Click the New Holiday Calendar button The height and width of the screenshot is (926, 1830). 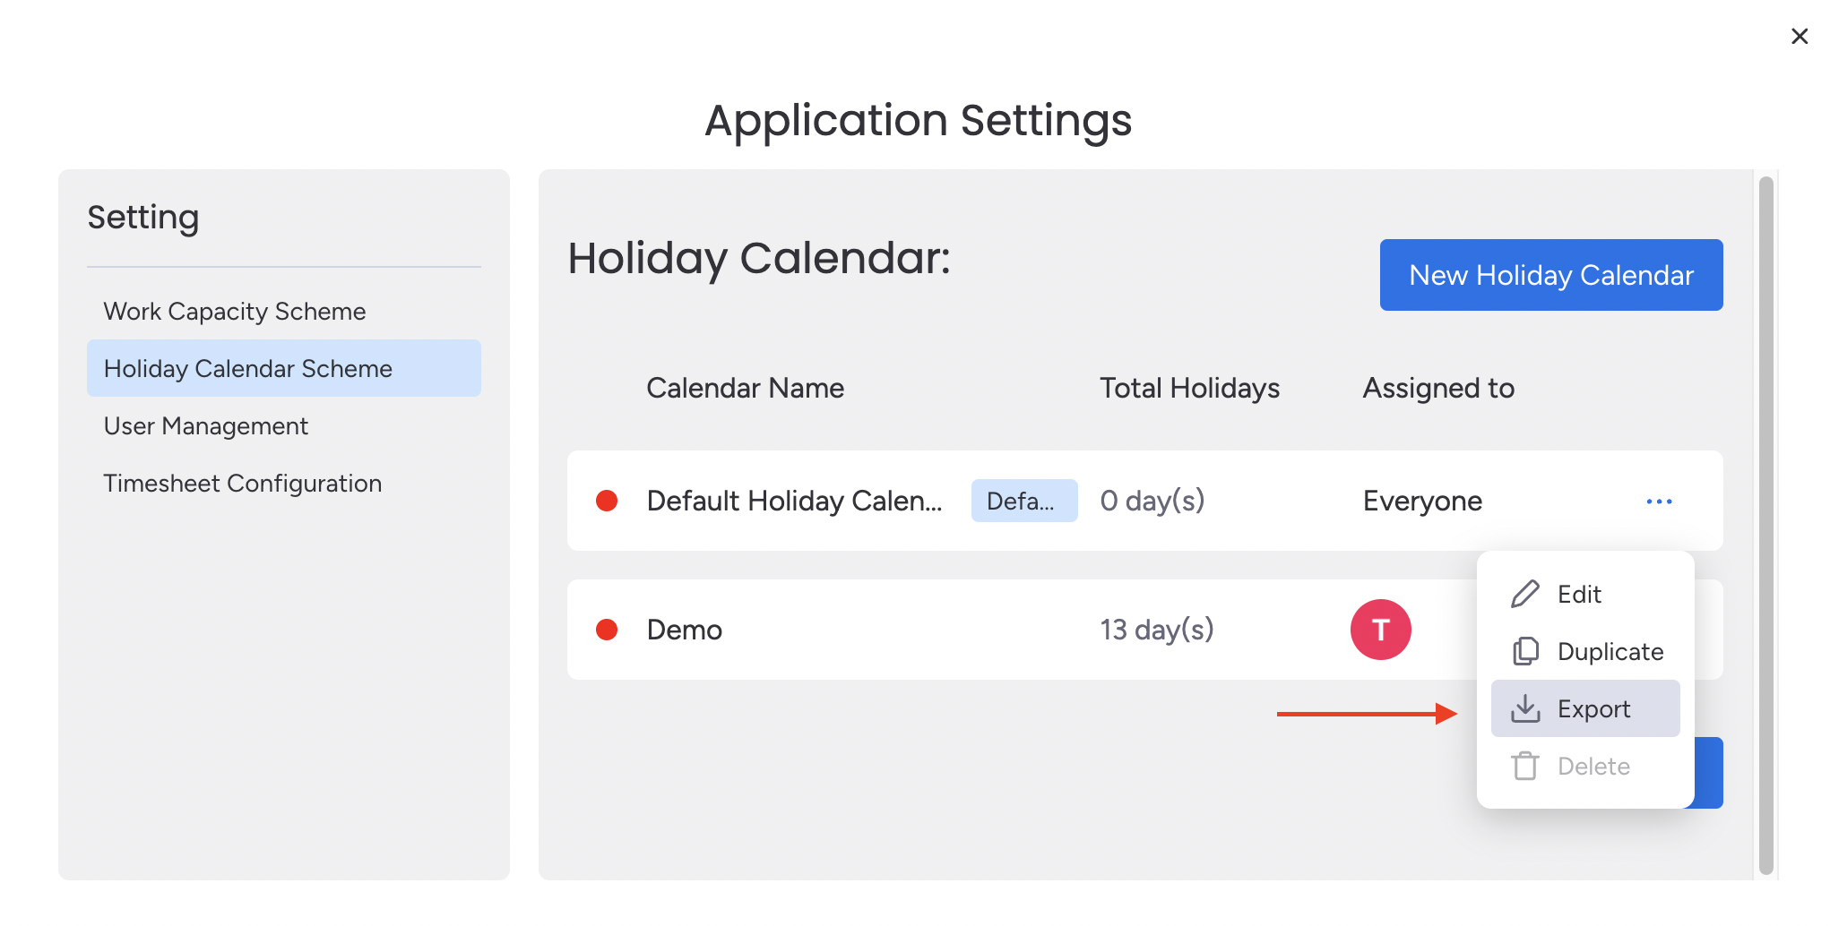(x=1550, y=275)
